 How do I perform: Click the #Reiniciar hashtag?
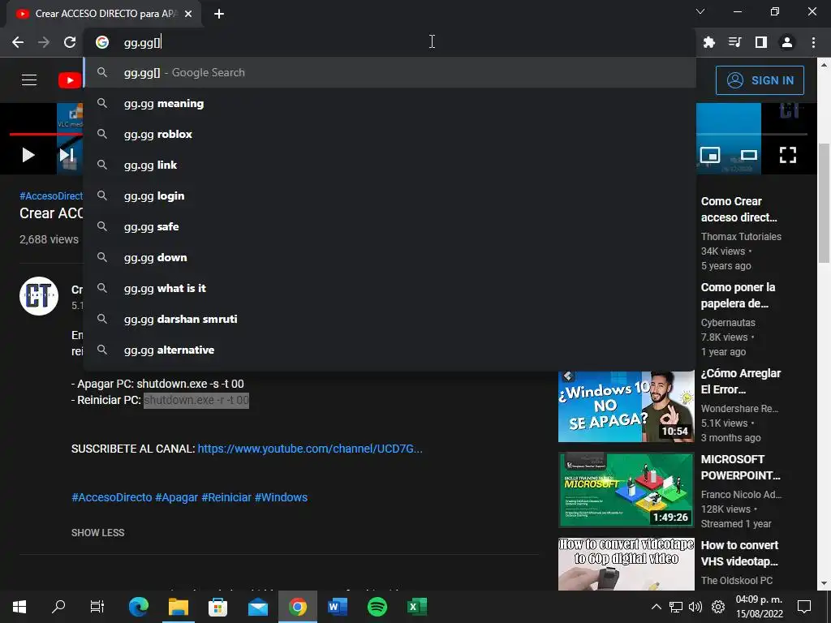(226, 497)
